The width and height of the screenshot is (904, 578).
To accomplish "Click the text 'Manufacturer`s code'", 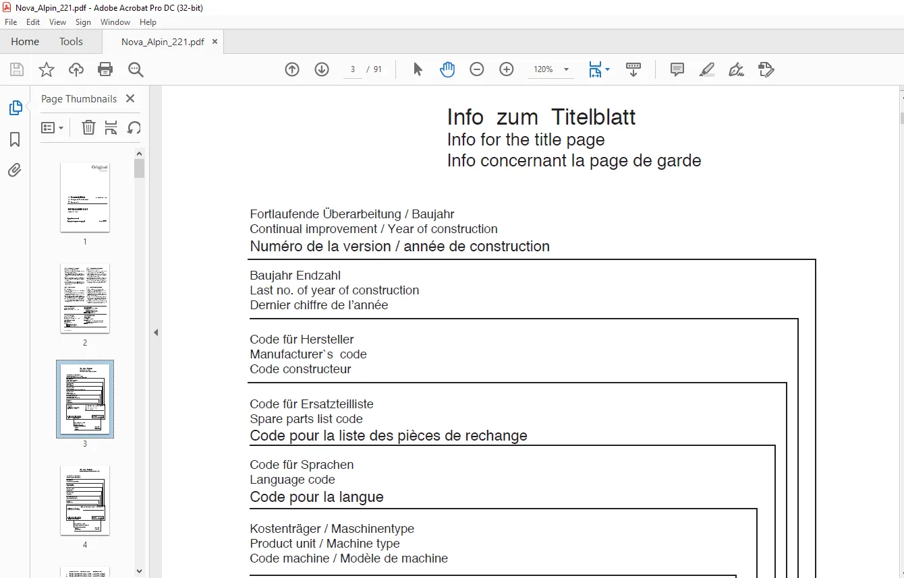I will 308,354.
